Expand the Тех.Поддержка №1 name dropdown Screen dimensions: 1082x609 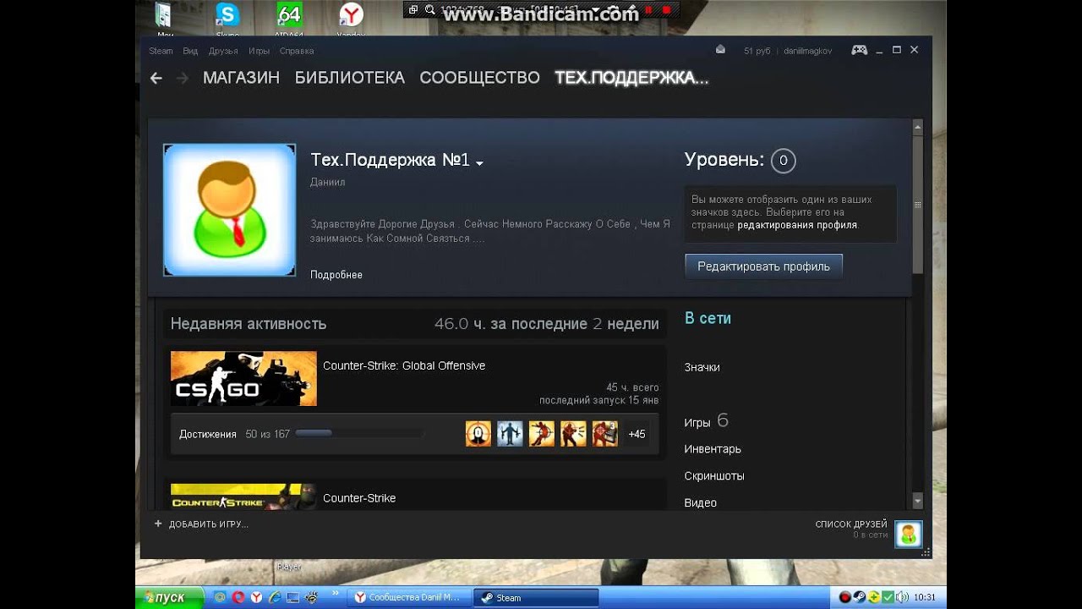(479, 162)
